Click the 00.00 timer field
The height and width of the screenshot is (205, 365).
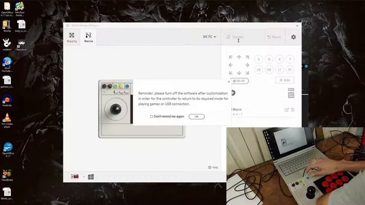click(x=240, y=81)
